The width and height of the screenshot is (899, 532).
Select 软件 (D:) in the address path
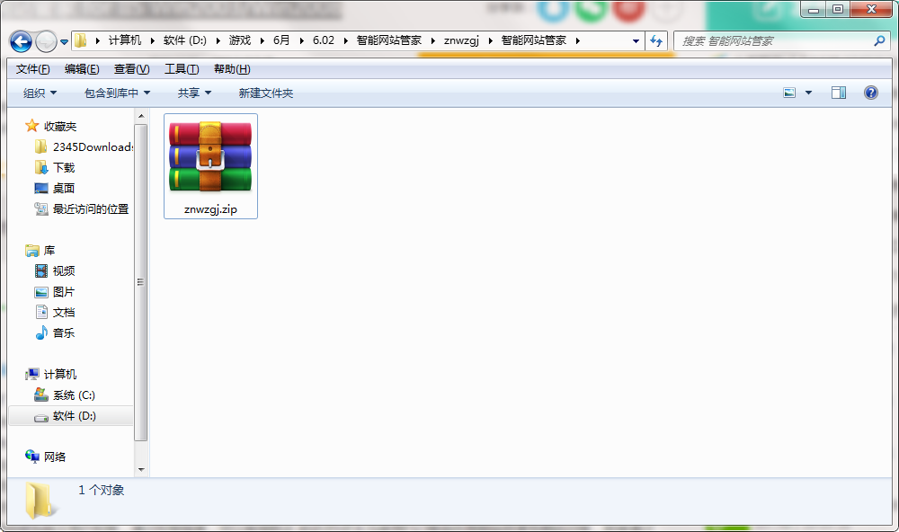[184, 40]
